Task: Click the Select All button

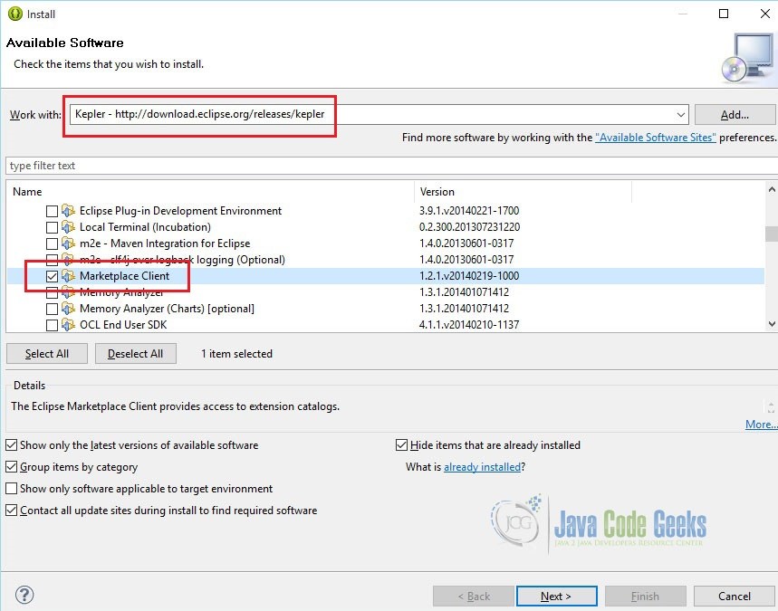Action: coord(47,354)
